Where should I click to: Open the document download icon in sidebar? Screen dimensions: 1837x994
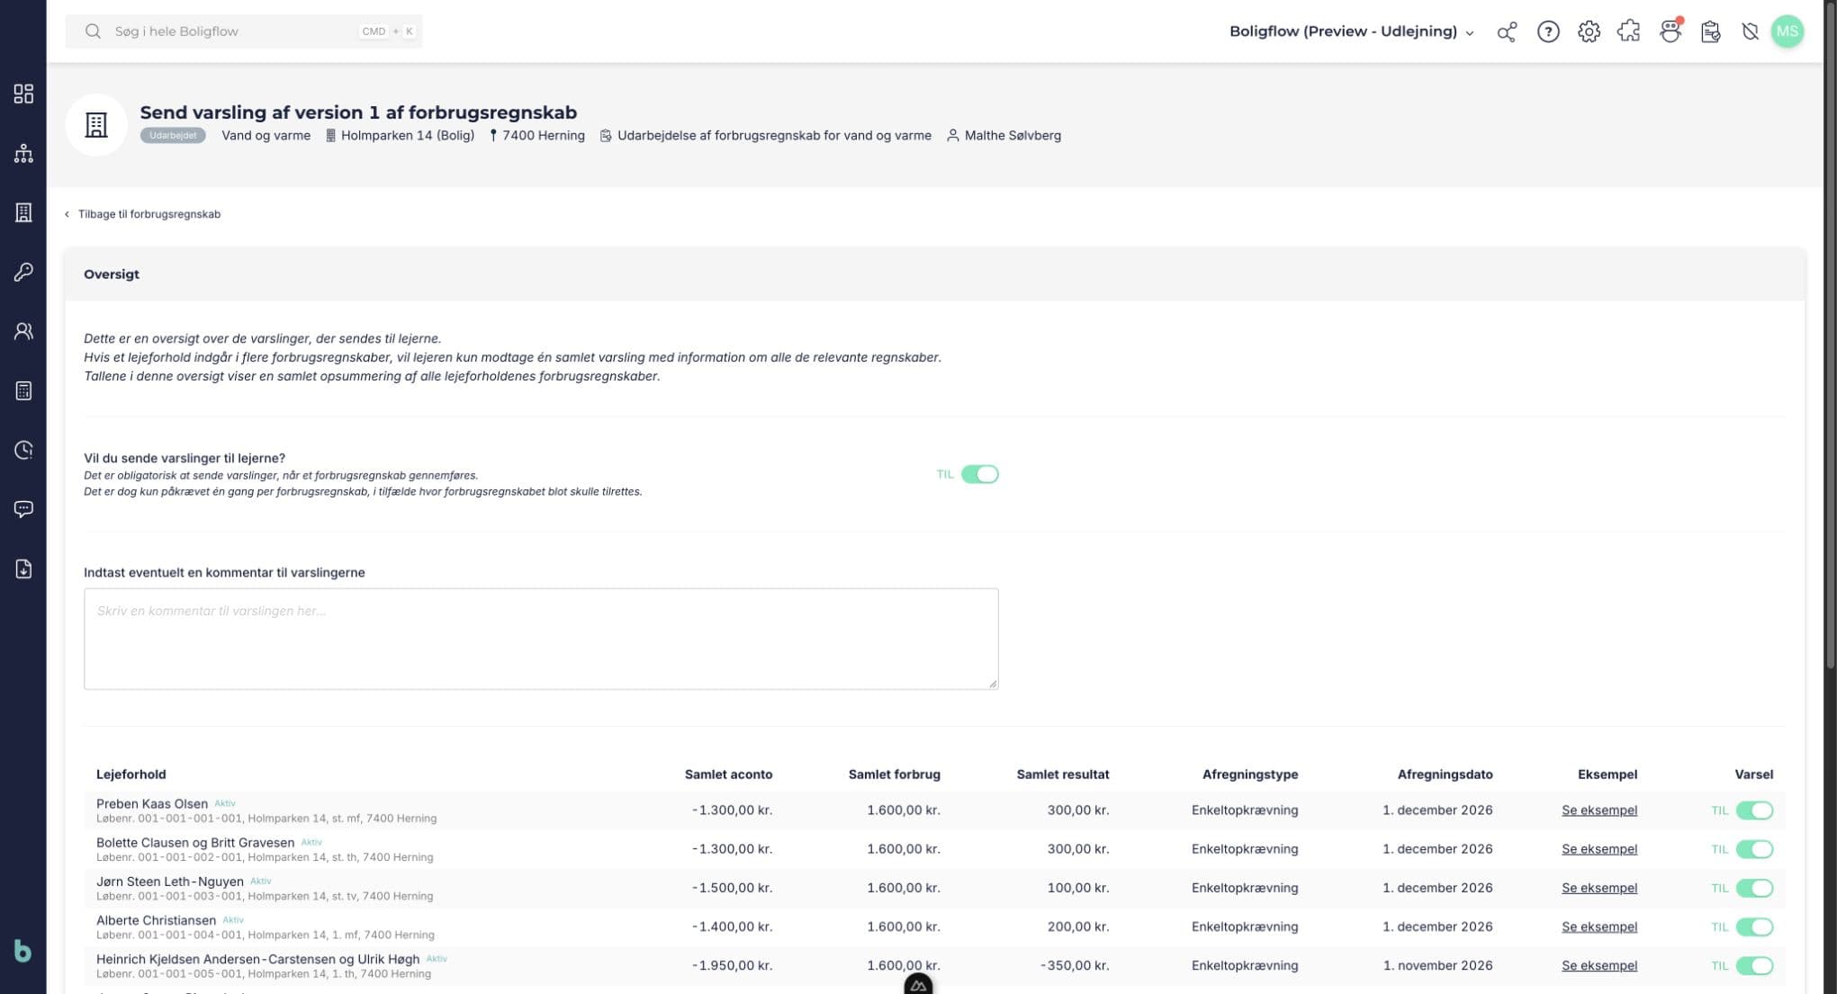[x=23, y=569]
